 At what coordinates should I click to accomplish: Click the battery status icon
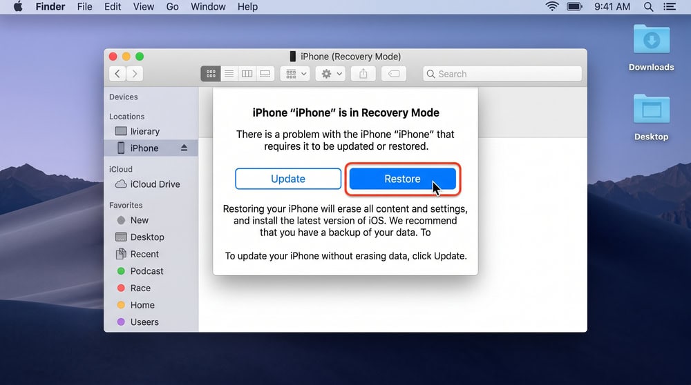[x=575, y=7]
